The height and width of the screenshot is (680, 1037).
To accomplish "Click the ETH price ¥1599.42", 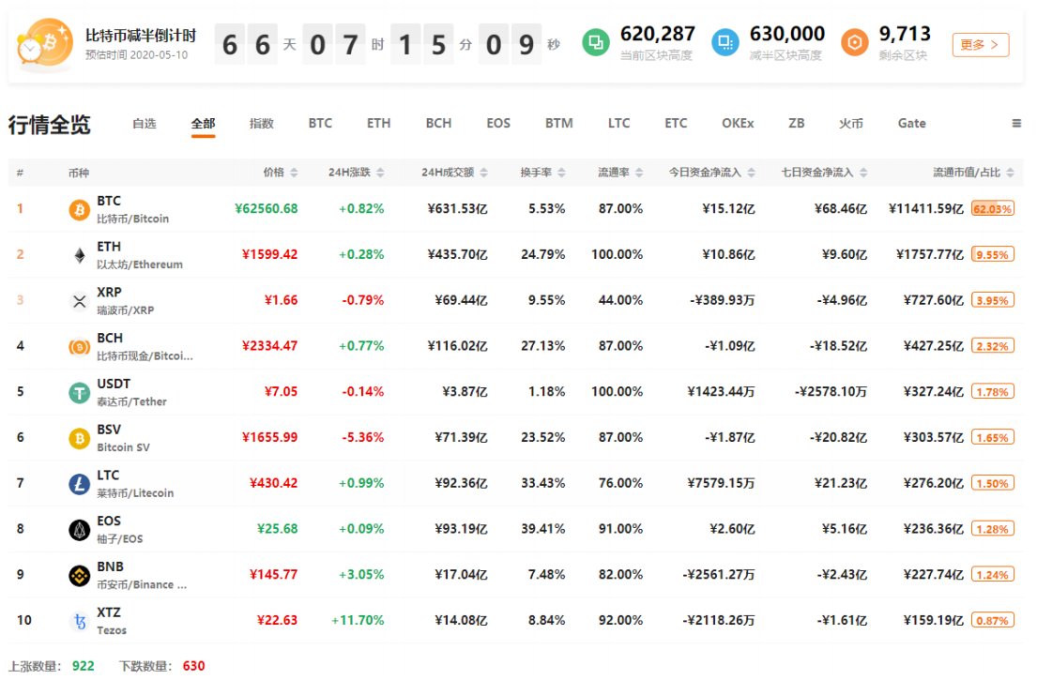I will click(270, 254).
